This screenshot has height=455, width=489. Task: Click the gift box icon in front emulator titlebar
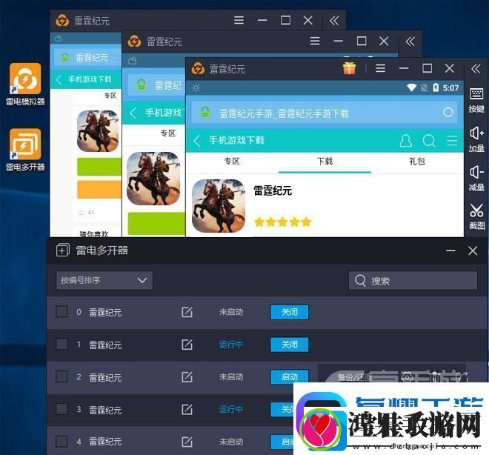click(x=349, y=68)
